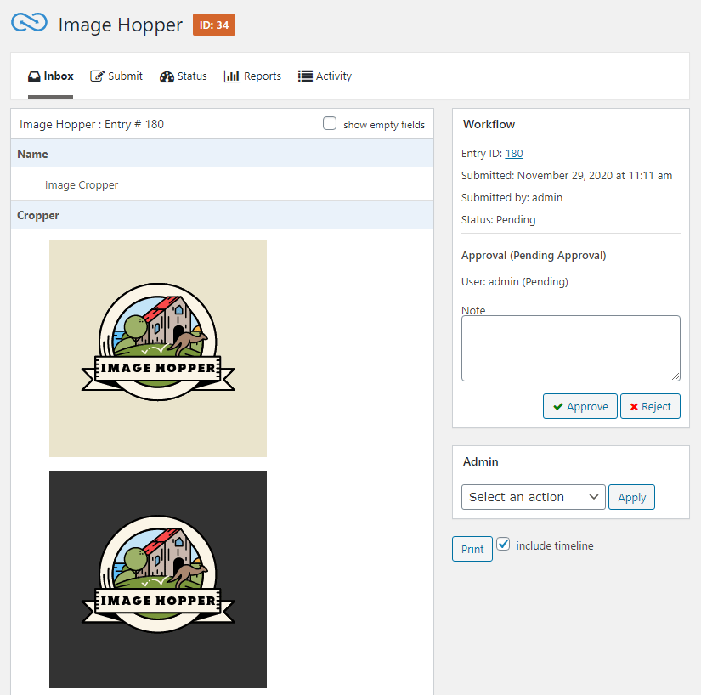This screenshot has width=701, height=695.
Task: Approve the pending entry
Action: point(580,406)
